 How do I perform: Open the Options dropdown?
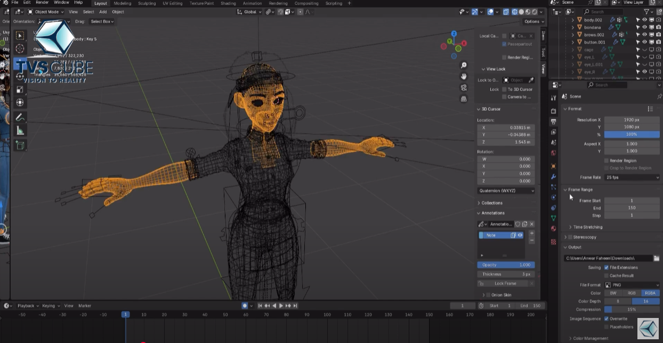point(533,21)
